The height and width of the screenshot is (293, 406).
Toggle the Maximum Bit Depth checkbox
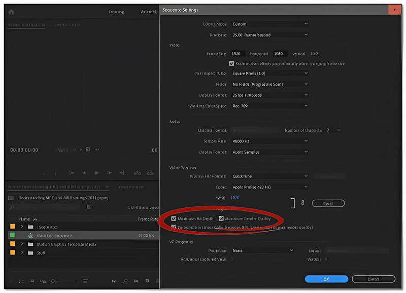point(174,219)
